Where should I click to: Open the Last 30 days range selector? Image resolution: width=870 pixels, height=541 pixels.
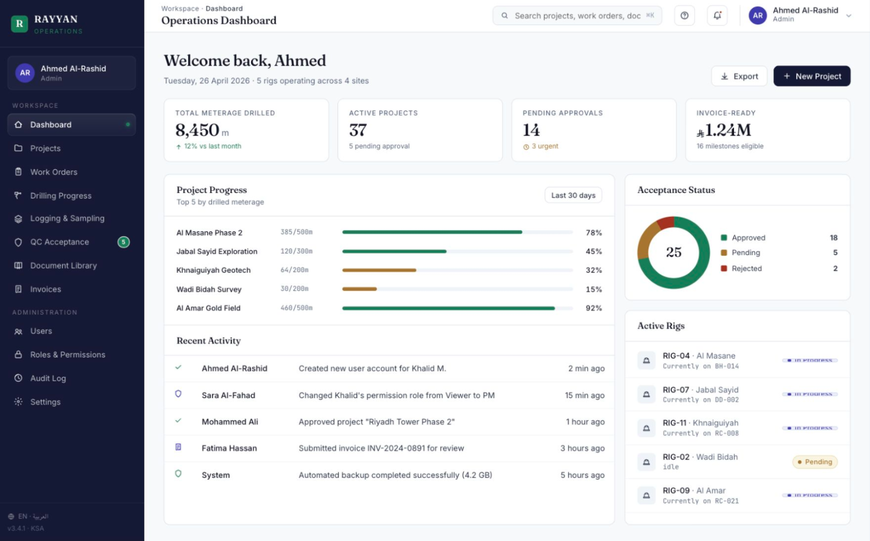573,195
